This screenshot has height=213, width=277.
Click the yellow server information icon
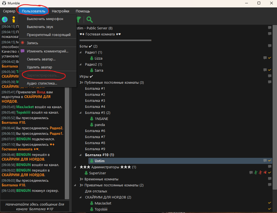13,19
